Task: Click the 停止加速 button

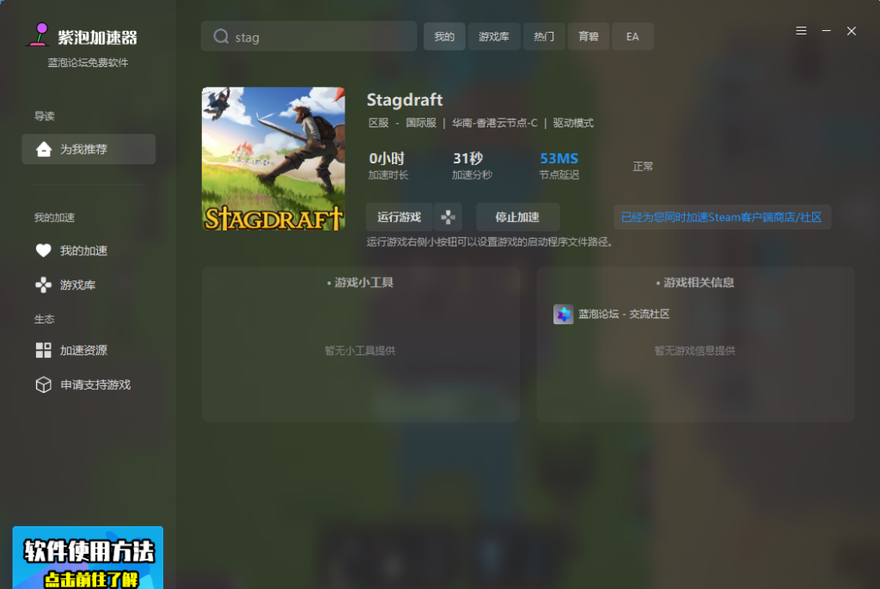Action: tap(517, 218)
